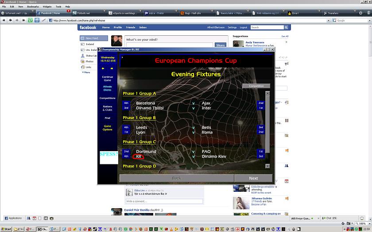The height and width of the screenshot is (232, 372).
Task: Click Facebook search magnifier button
Action: [286, 27]
